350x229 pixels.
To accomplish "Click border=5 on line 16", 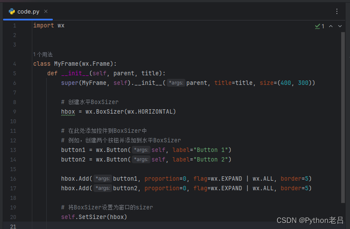I will coord(295,178).
